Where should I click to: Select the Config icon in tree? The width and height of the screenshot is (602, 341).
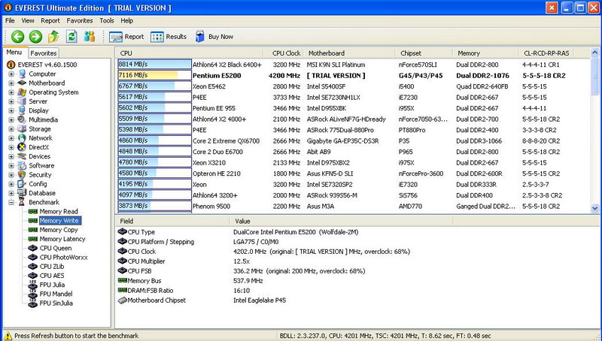click(x=23, y=184)
